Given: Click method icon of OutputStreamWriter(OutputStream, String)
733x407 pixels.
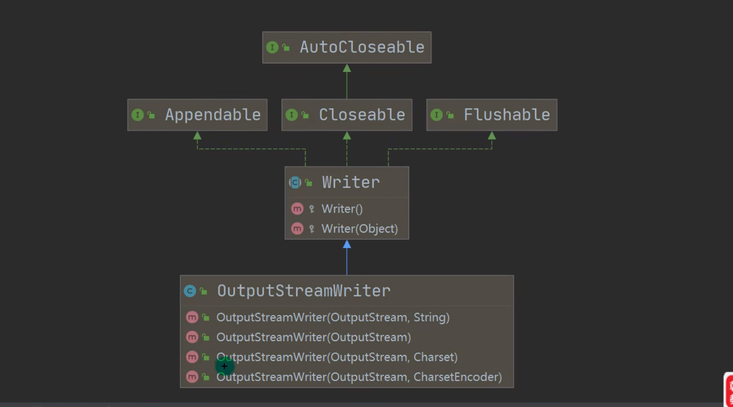Looking at the screenshot, I should [x=192, y=317].
